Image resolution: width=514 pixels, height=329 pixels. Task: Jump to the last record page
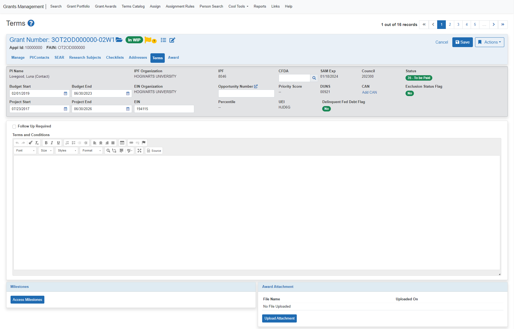(503, 25)
